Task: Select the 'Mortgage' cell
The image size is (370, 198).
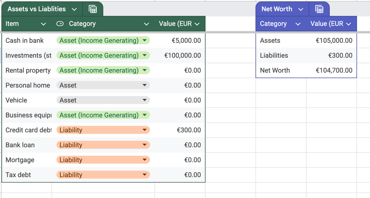Action: 27,160
